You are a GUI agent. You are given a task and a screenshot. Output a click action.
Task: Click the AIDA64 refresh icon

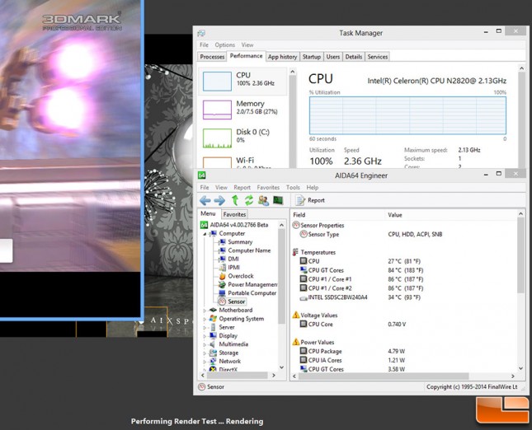[249, 200]
